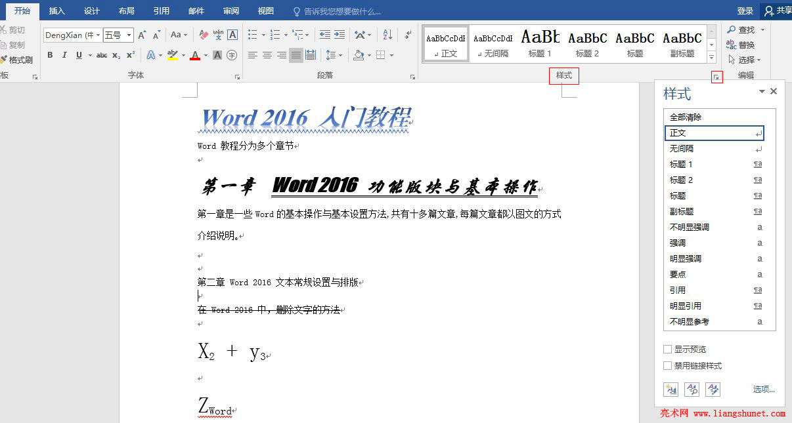Open Style Inspector in Styles pane
Viewport: 792px width, 423px height.
692,390
